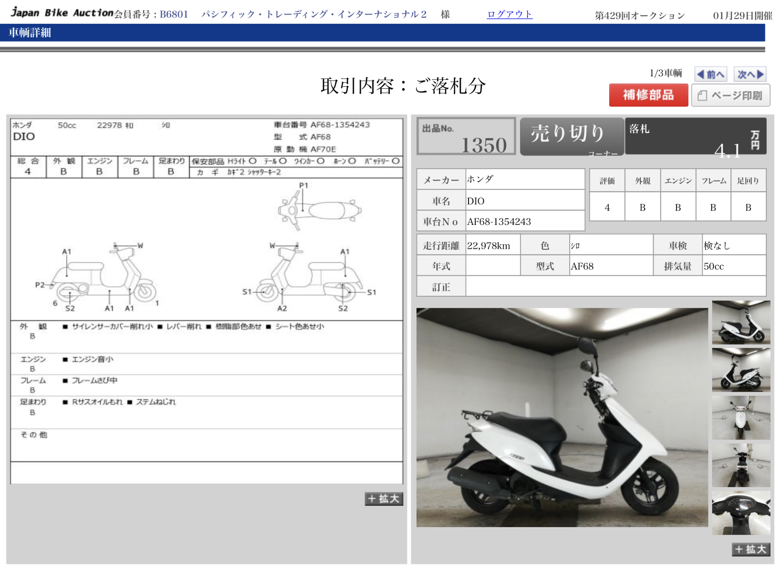Click the 色 value シロ
This screenshot has height=568, width=779.
pos(575,246)
